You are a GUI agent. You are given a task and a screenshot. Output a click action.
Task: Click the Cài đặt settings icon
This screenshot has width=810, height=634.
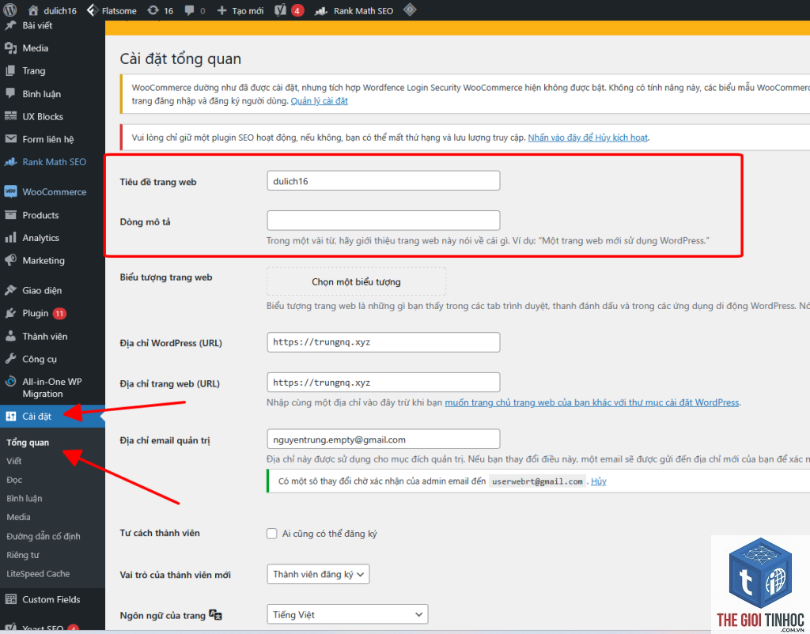click(10, 416)
